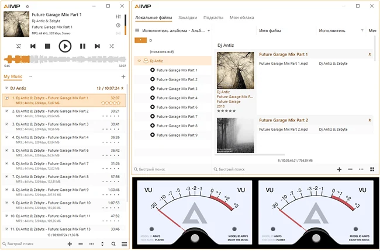Open playlist hamburger menu at bottom

pos(125,244)
